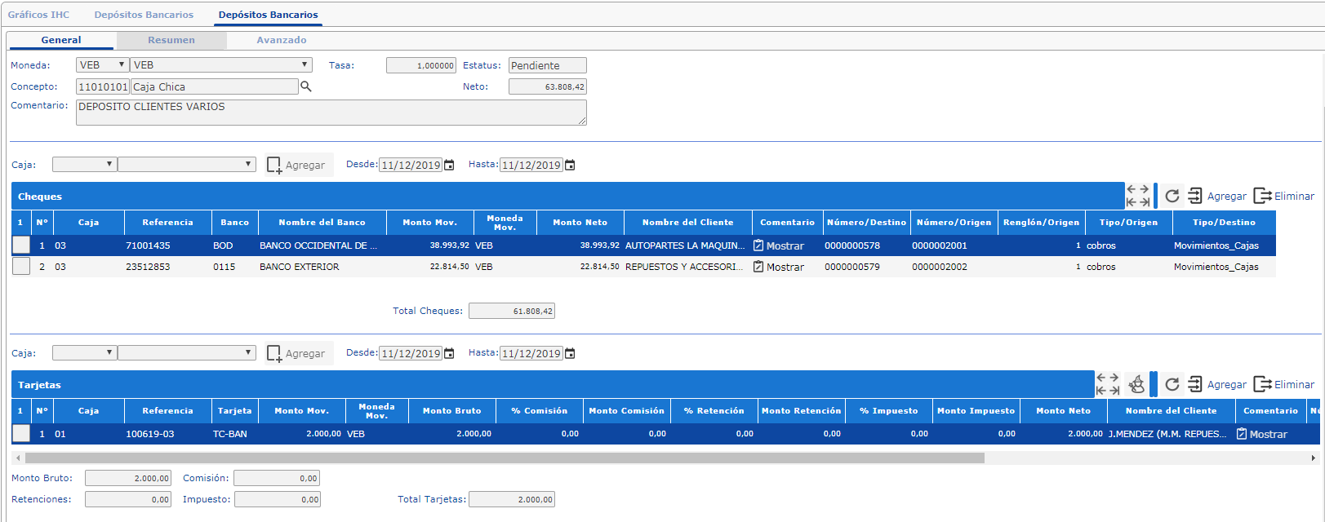Viewport: 1325px width, 522px height.
Task: Click the Cheques Desde date field
Action: (x=411, y=165)
